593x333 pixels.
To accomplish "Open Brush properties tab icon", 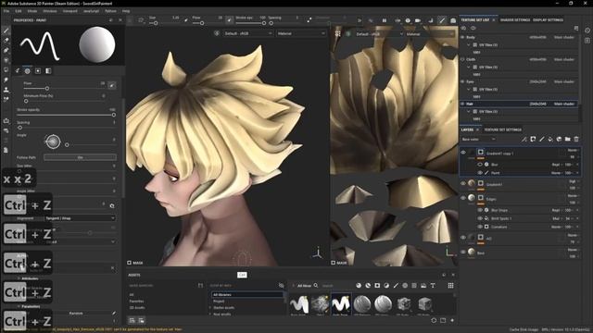I will [x=18, y=70].
